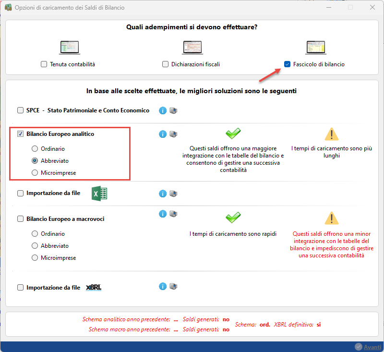Check the Dichiarazioni fiscali option
Viewport: 384px width, 352px height.
click(165, 64)
